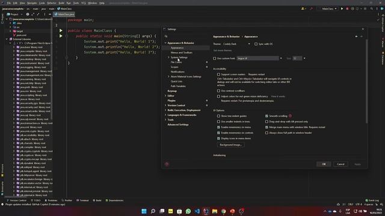Screen dimensions: 385x216
Task: Open the Version Control tool window tab
Action: pyautogui.click(x=17, y=200)
